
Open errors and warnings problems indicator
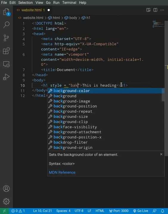[18, 211]
